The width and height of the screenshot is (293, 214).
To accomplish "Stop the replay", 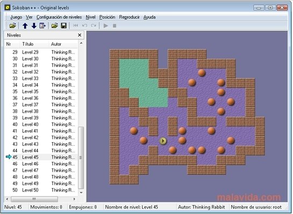I will pos(115,26).
